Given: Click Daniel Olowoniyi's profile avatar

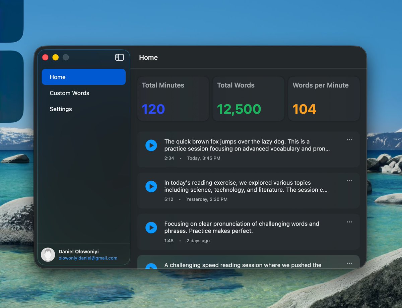Looking at the screenshot, I should pos(48,255).
